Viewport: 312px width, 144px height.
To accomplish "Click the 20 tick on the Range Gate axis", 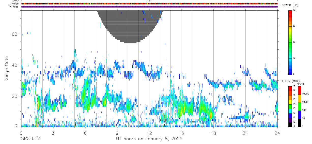I will [x=15, y=96].
